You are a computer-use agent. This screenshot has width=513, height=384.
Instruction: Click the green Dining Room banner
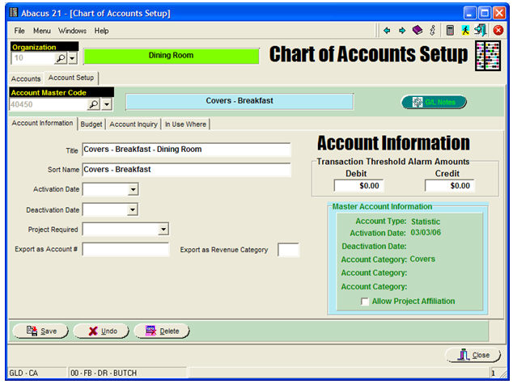click(x=171, y=56)
